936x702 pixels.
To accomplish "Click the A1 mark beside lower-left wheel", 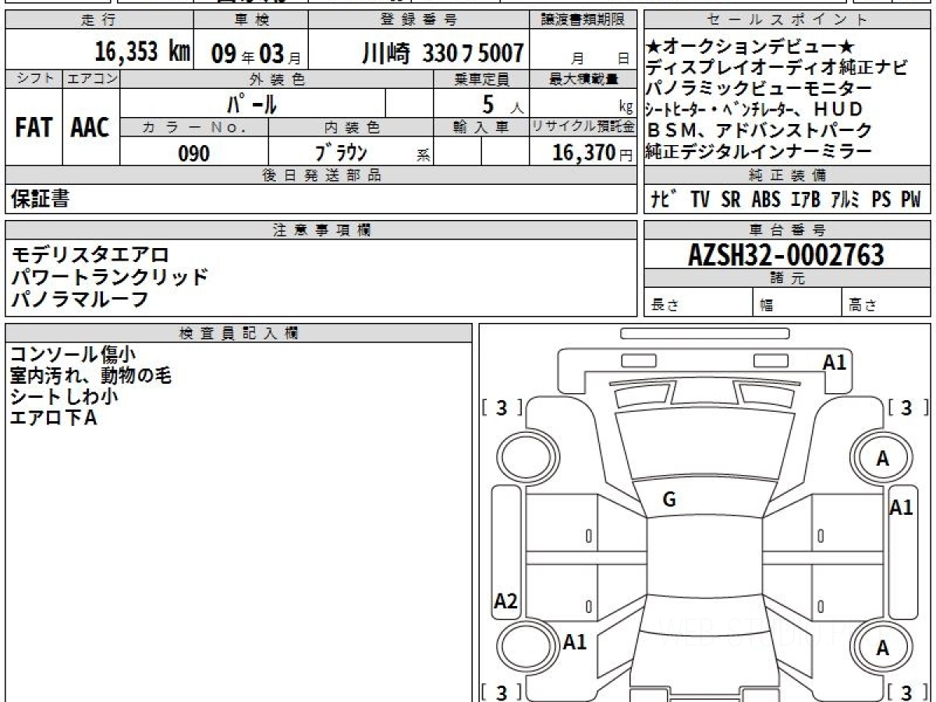I will (x=575, y=642).
